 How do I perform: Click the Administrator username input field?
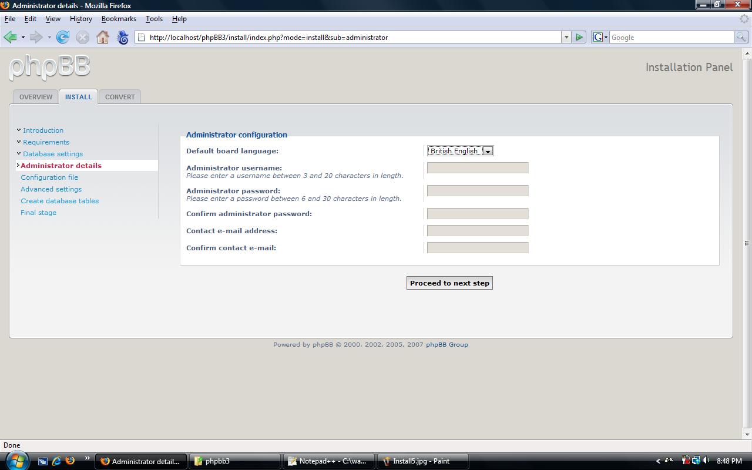[478, 168]
